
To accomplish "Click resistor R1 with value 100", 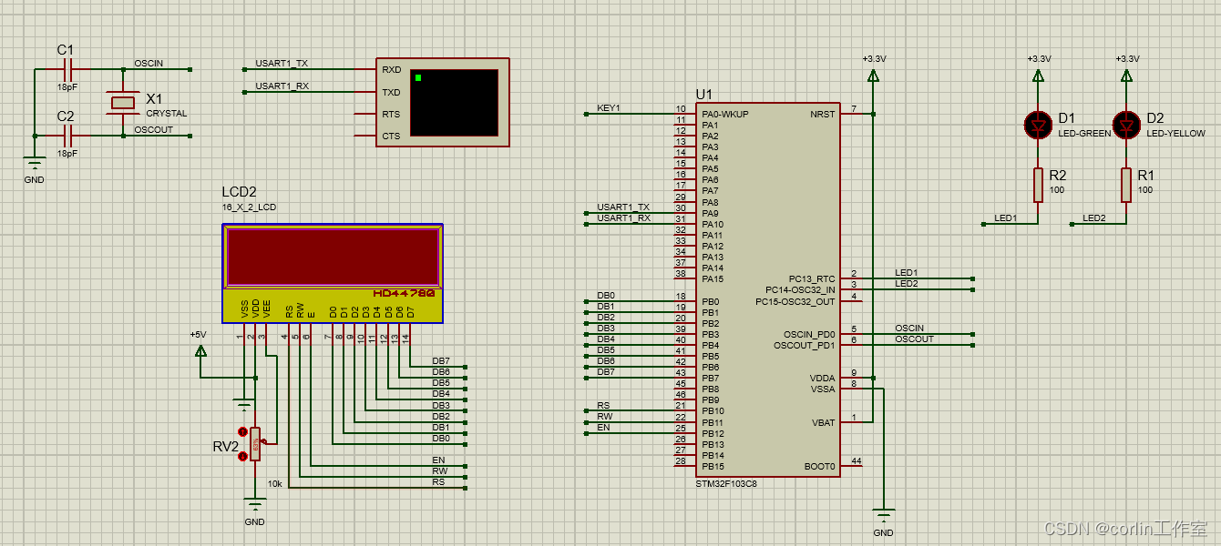I will [1126, 184].
